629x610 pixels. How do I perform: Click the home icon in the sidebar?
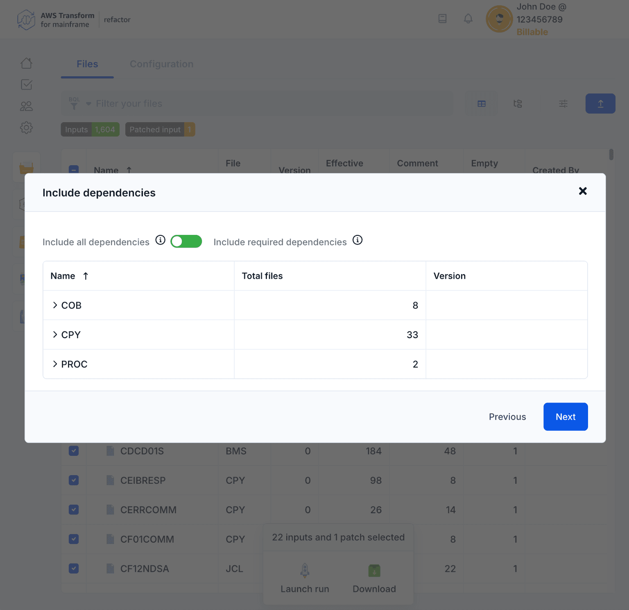pyautogui.click(x=26, y=63)
